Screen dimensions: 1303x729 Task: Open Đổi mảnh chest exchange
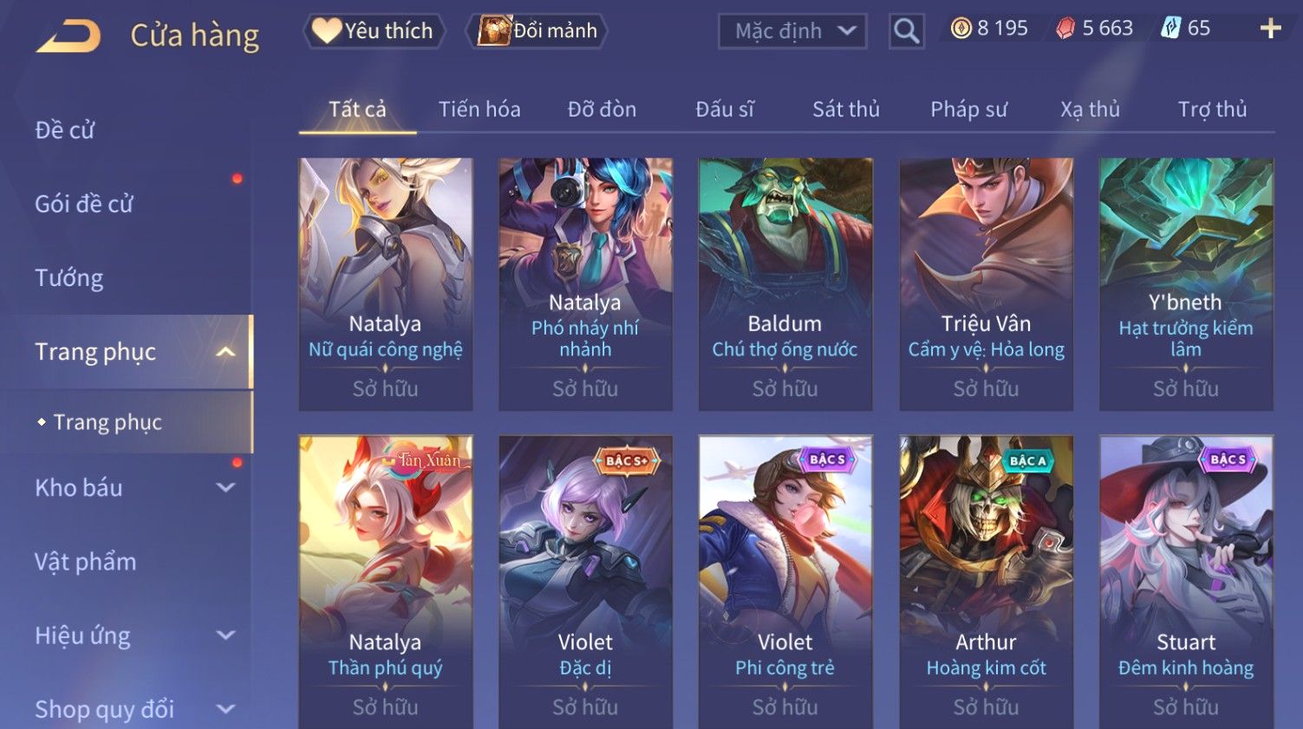click(x=537, y=31)
